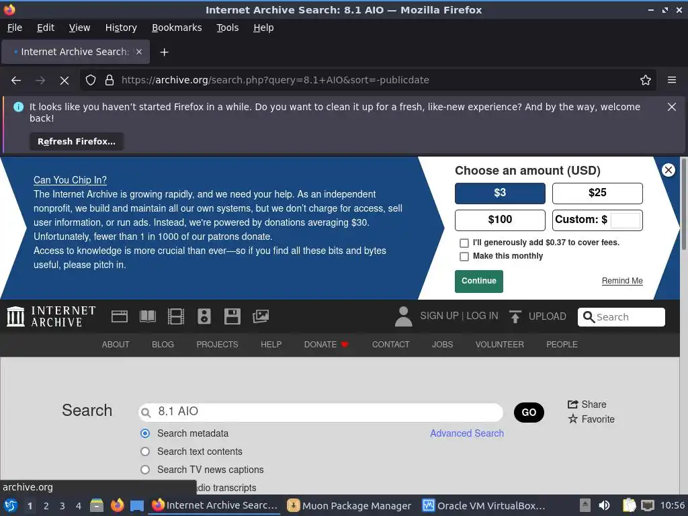This screenshot has width=688, height=516.
Task: View site security via the padlock icon
Action: click(110, 81)
